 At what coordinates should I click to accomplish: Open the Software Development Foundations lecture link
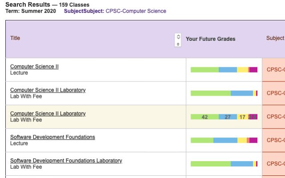(x=53, y=137)
